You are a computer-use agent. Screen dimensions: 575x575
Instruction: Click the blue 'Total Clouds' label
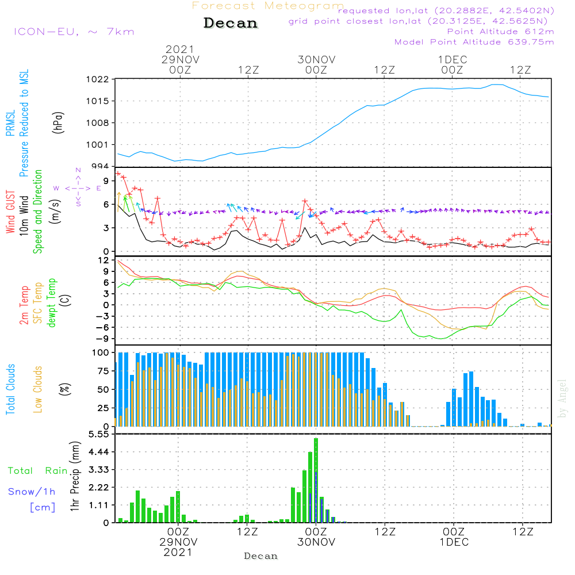(x=10, y=389)
